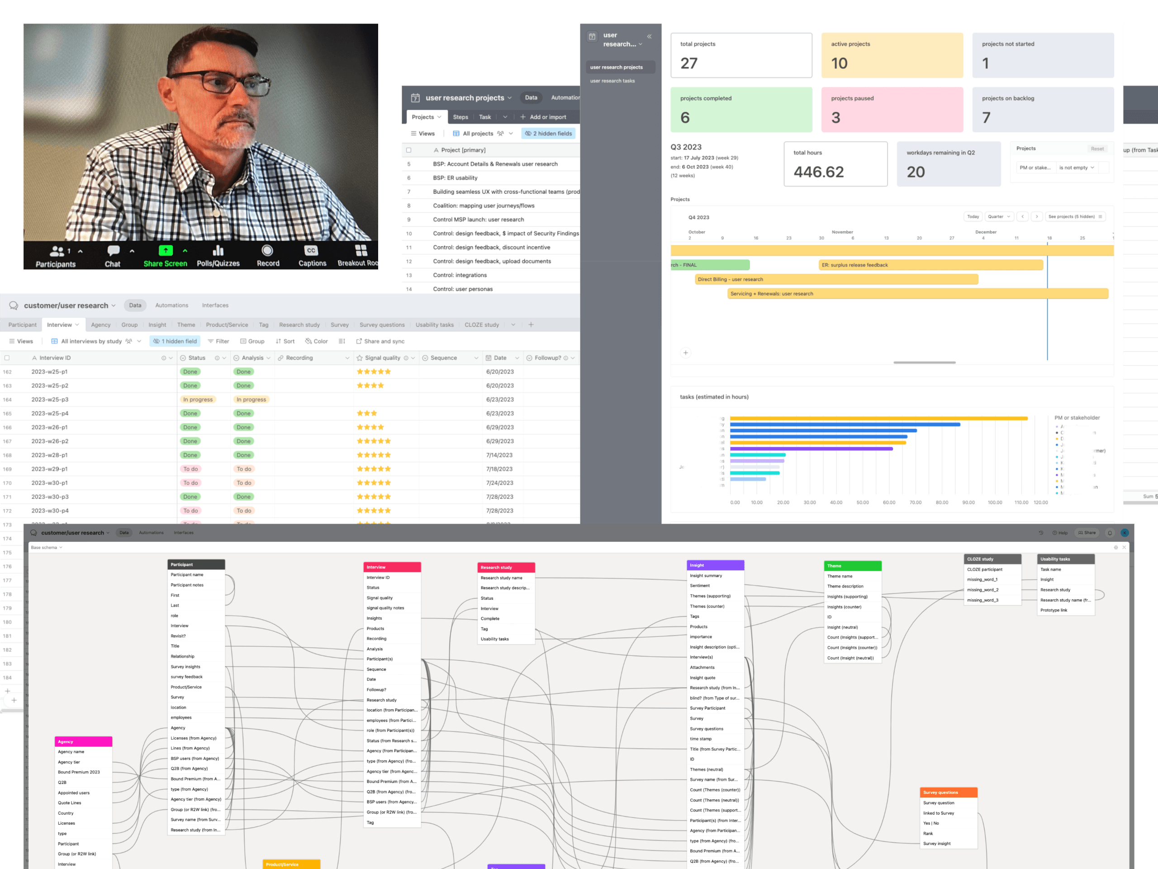This screenshot has width=1158, height=869.
Task: Click the PM or stake... filter field
Action: coord(1035,167)
